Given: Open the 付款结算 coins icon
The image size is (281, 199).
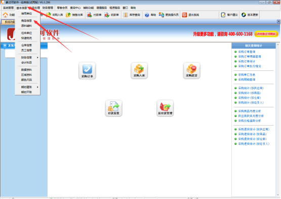Looking at the screenshot, I should (113, 108).
